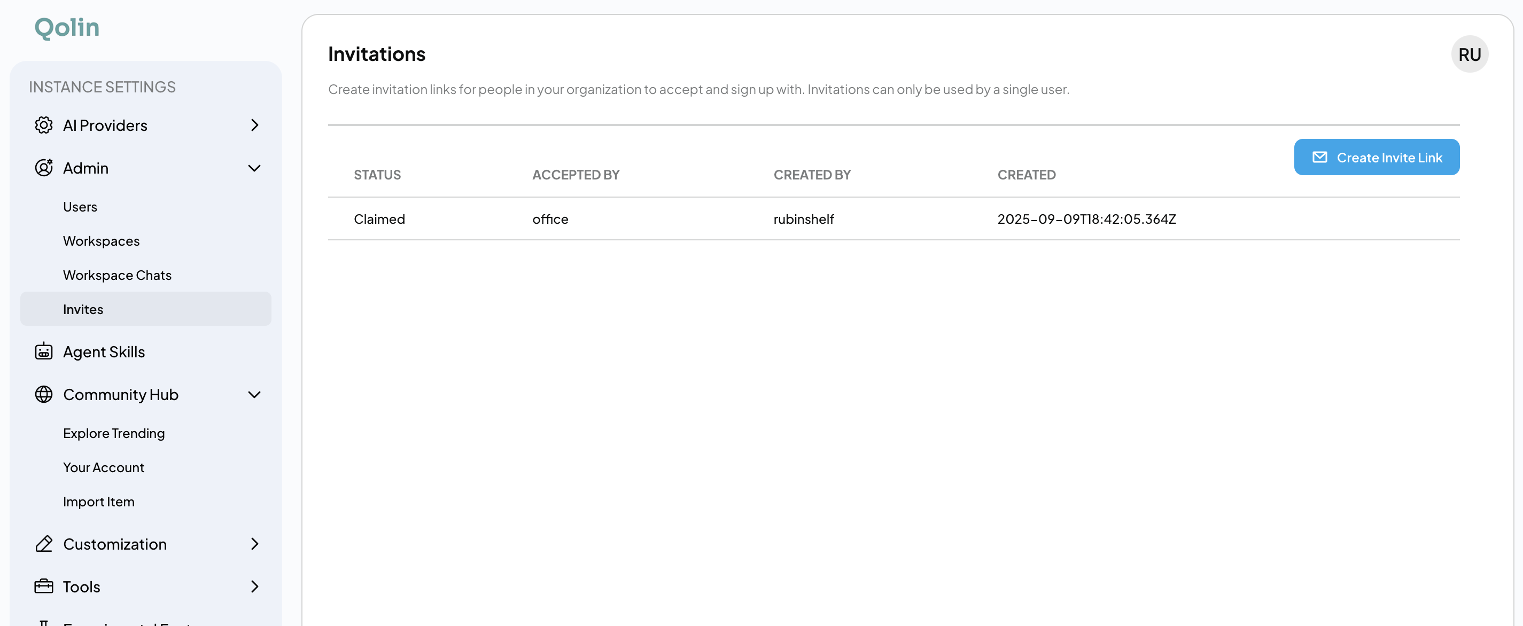This screenshot has height=626, width=1523.
Task: Open the Users page in the sidebar
Action: pyautogui.click(x=80, y=206)
